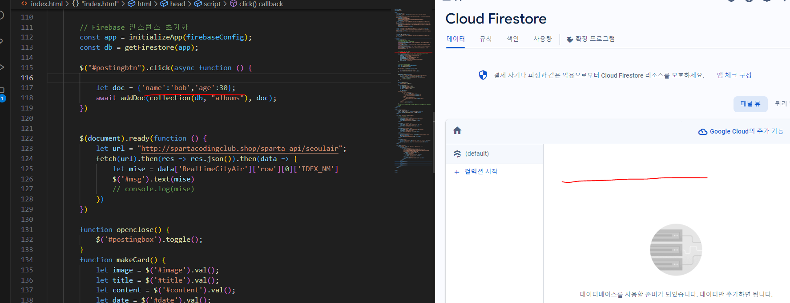Click the getFirestore call on line 113
790x303 pixels.
tap(161, 47)
